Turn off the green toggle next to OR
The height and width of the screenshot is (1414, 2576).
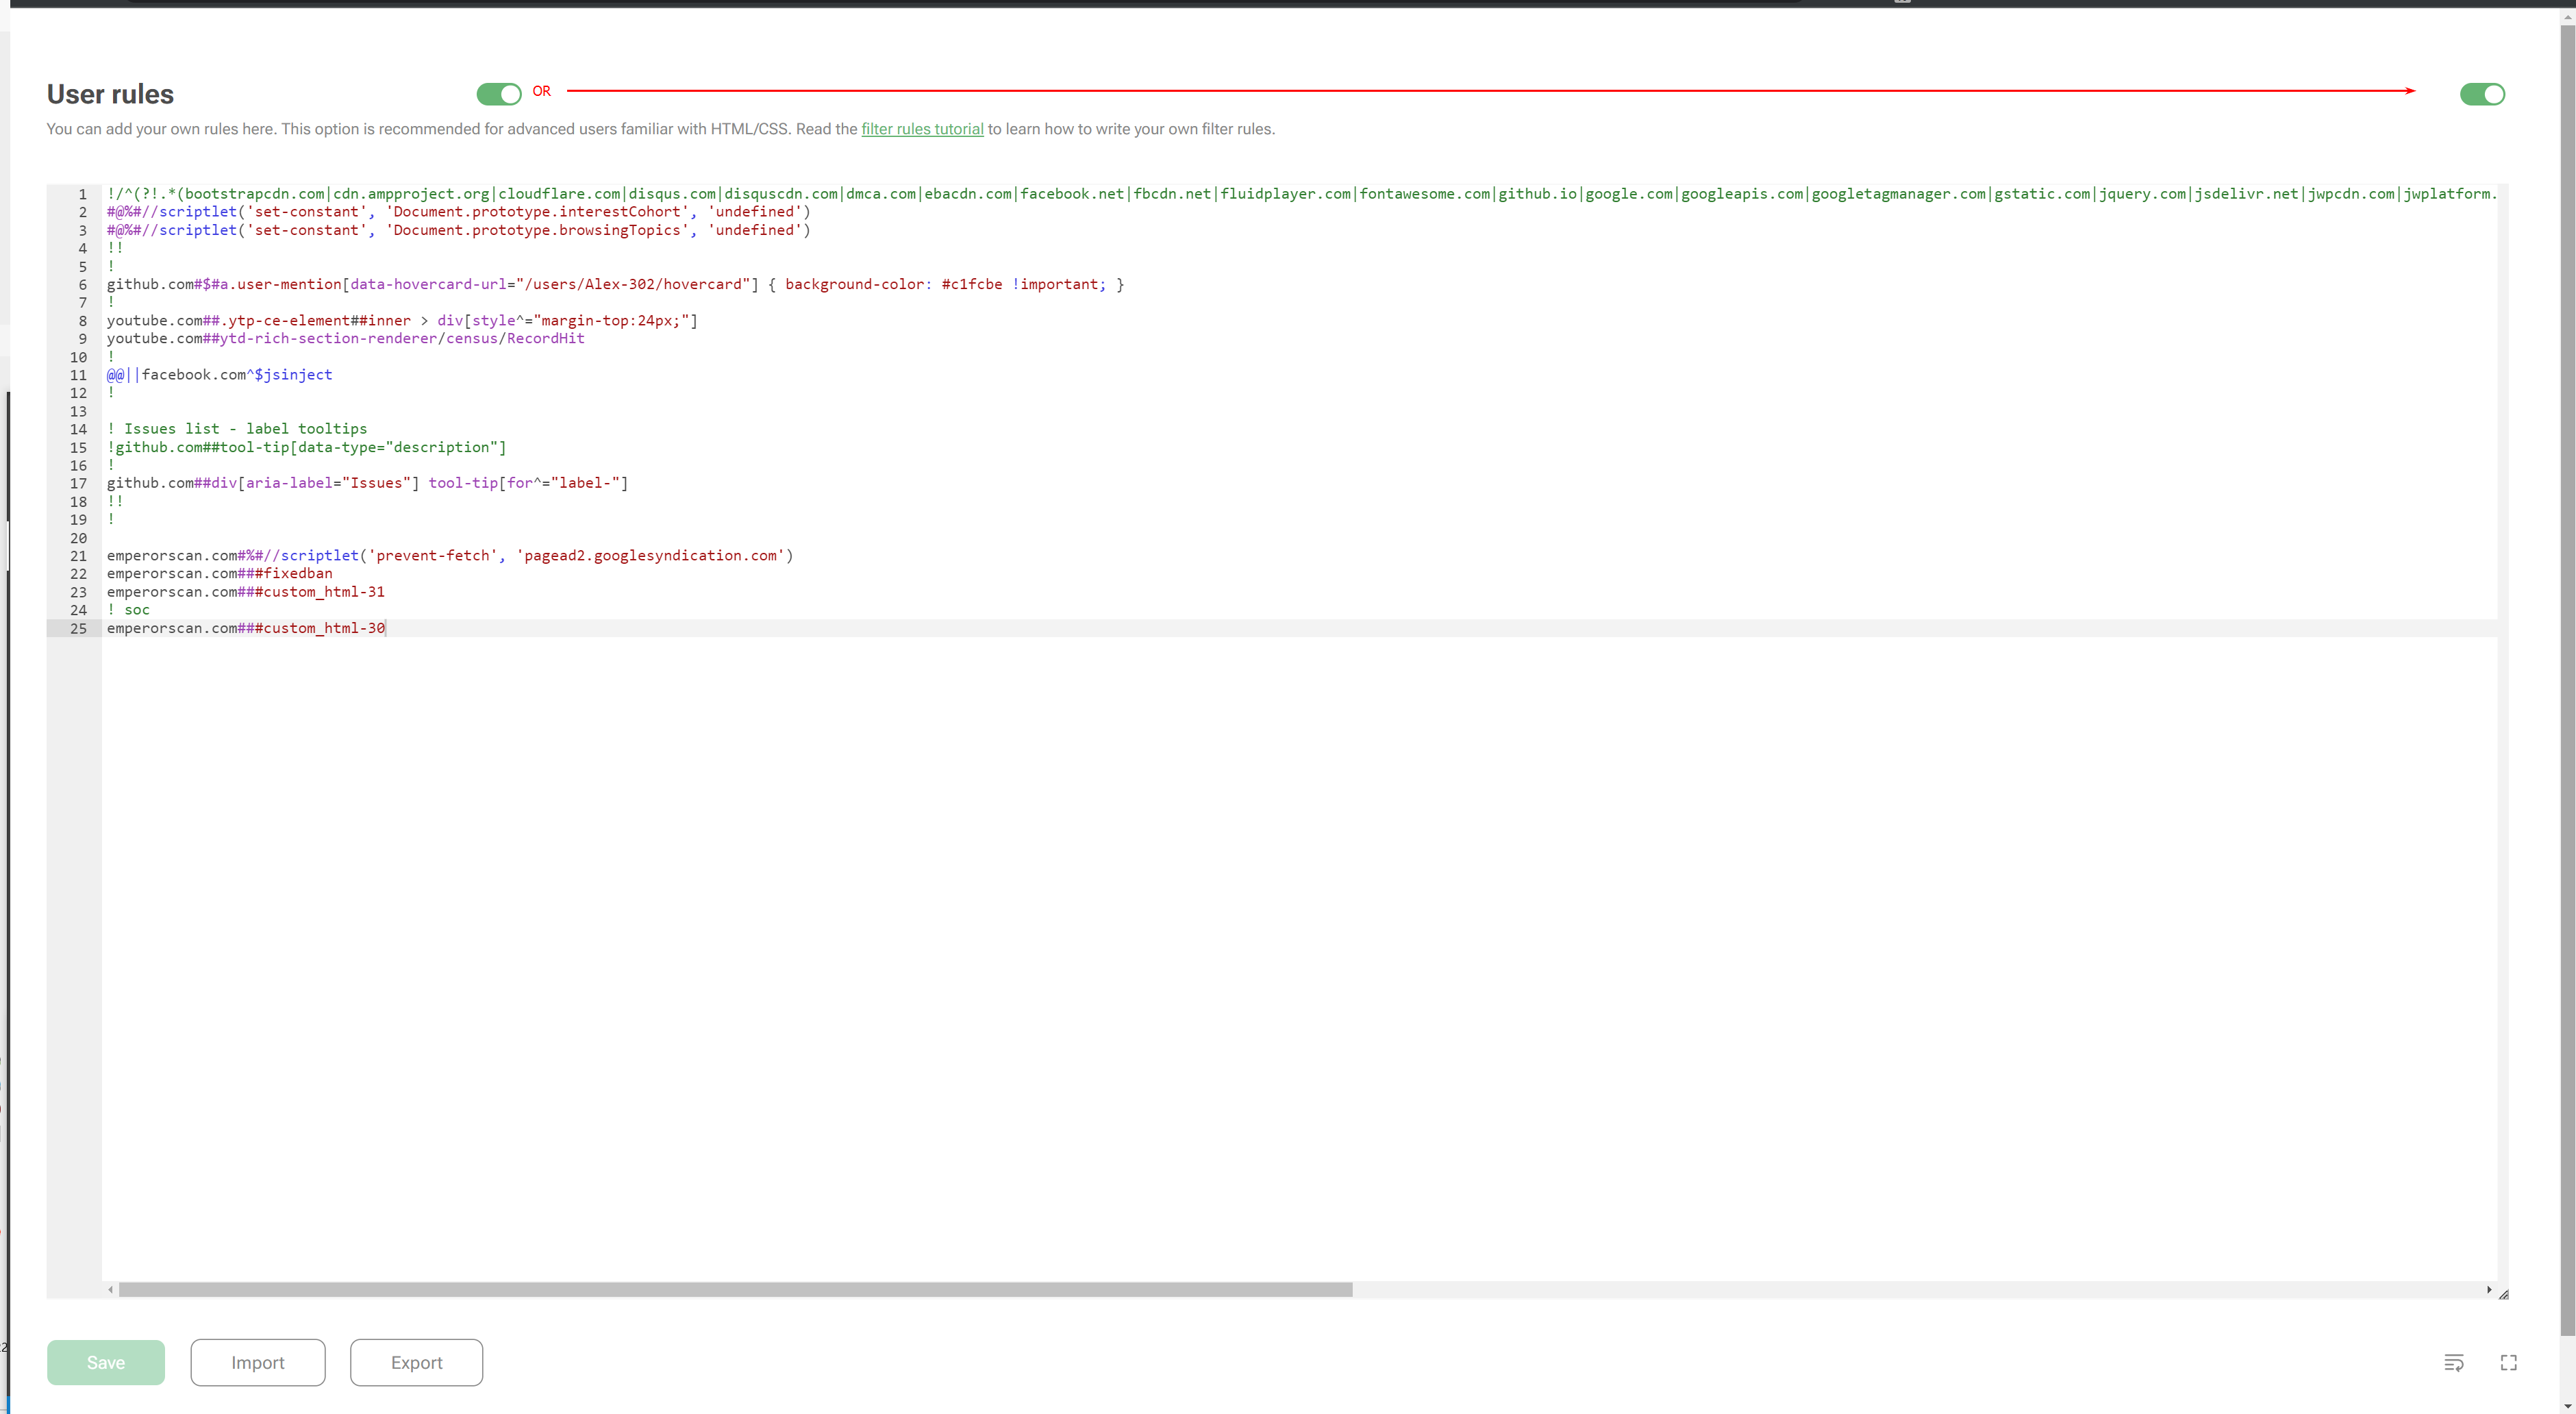[499, 93]
